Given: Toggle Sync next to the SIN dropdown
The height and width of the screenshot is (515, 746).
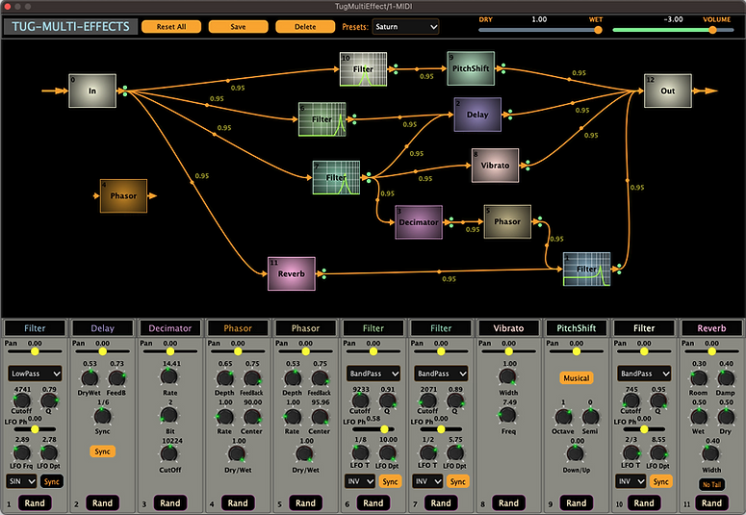Looking at the screenshot, I should pyautogui.click(x=51, y=481).
